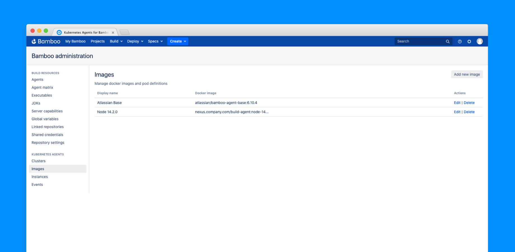Open Agent matrix in sidebar
This screenshot has width=515, height=252.
click(42, 87)
